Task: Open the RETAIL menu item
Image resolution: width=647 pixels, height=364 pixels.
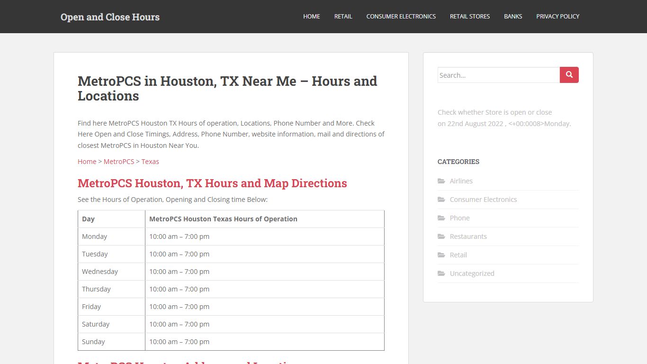Action: coord(343,16)
